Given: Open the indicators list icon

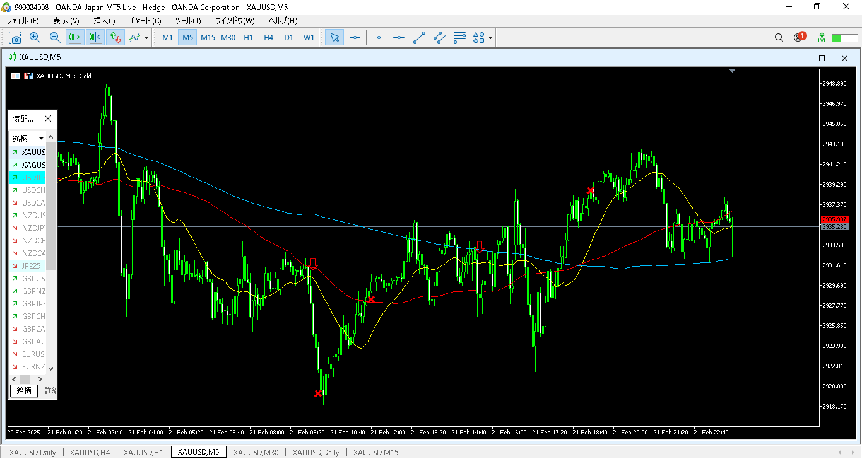Looking at the screenshot, I should click(x=135, y=38).
